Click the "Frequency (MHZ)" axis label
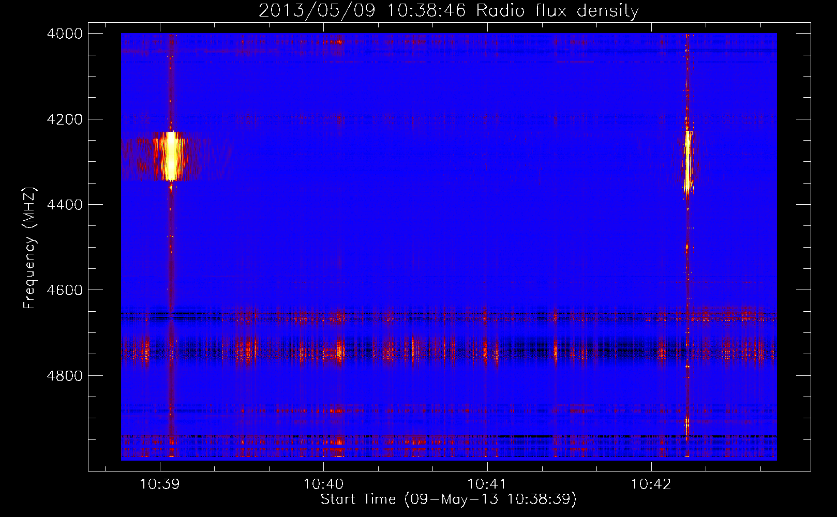837x517 pixels. 30,248
